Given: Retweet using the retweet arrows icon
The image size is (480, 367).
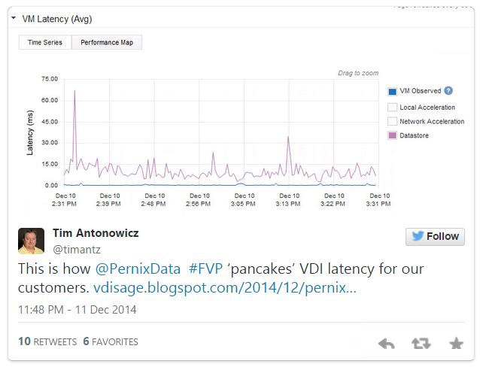Looking at the screenshot, I should (x=421, y=344).
